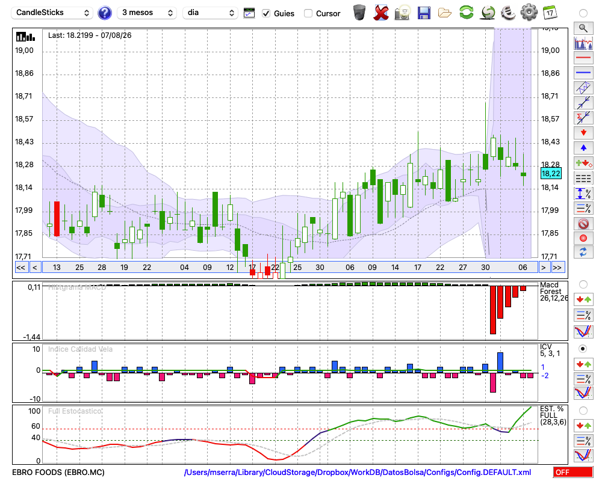Open the settings gear icon
This screenshot has width=602, height=481.
tap(529, 13)
